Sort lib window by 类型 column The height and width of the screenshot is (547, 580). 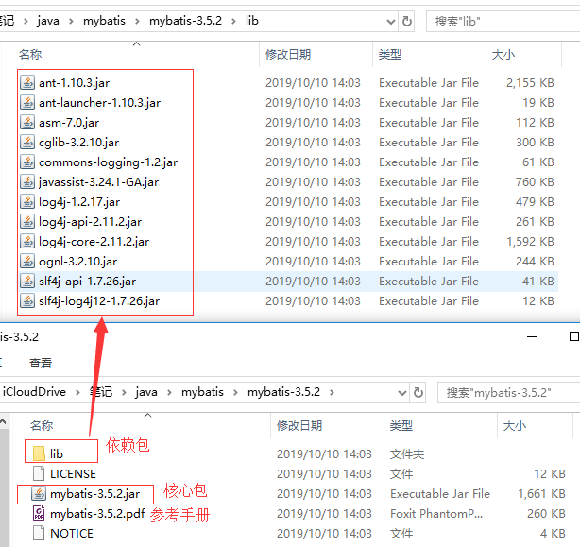coord(390,55)
